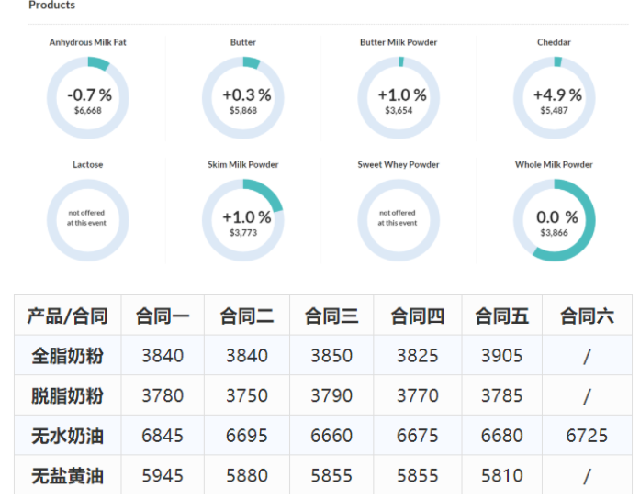640x499 pixels.
Task: Click the Products section heading
Action: click(51, 5)
